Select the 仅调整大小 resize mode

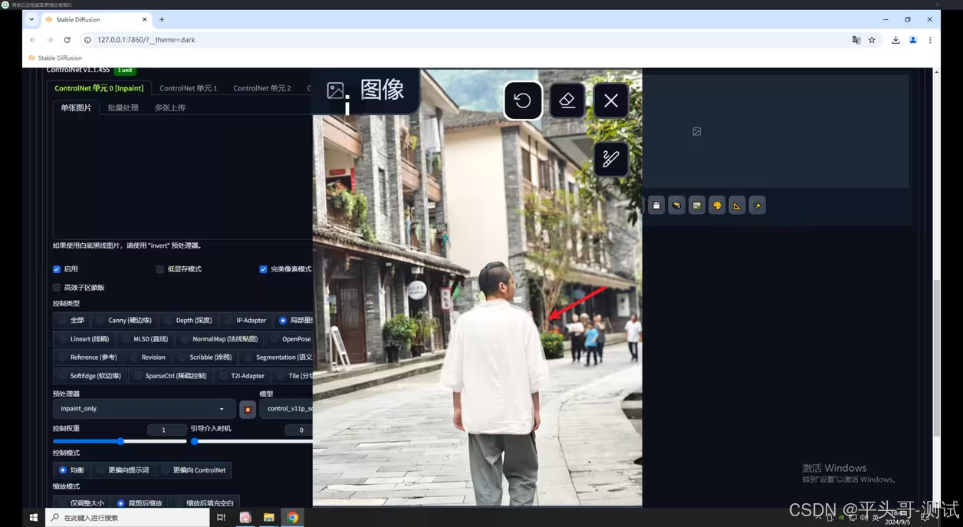pos(81,503)
